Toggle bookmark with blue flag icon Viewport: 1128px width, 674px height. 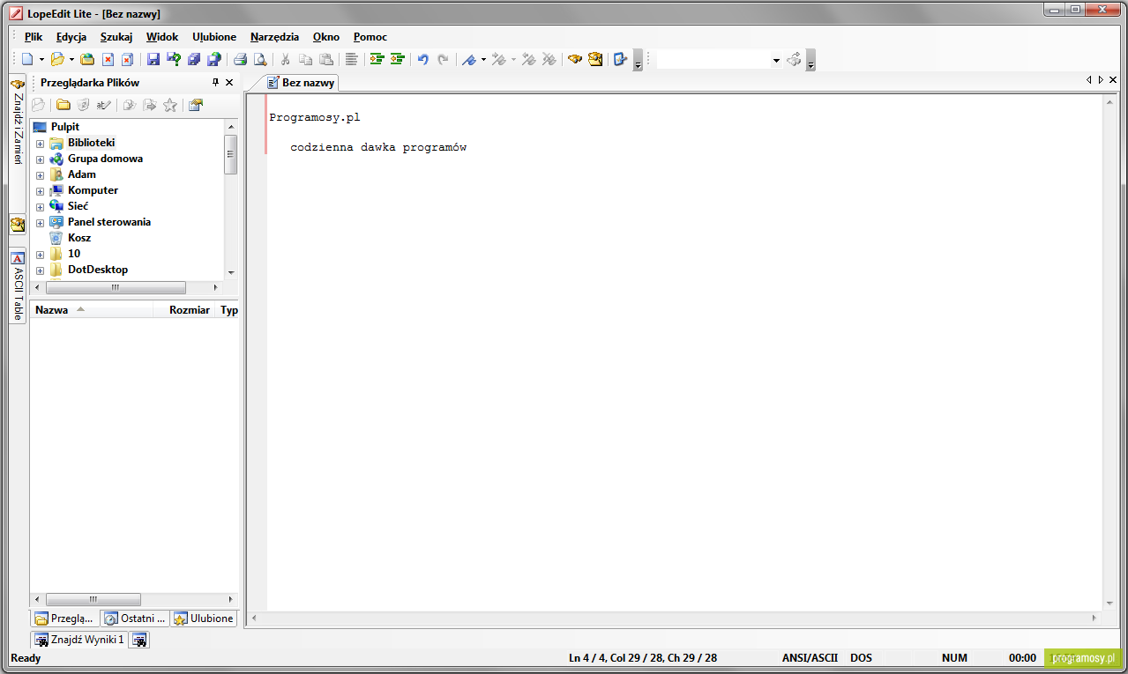[469, 59]
